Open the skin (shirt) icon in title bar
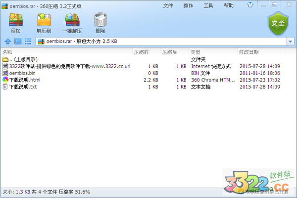 pyautogui.click(x=250, y=5)
